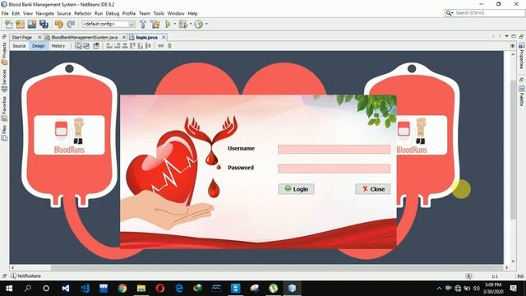Screen dimensions: 526x296
Task: Open the Favorites side panel
Action: pos(4,108)
